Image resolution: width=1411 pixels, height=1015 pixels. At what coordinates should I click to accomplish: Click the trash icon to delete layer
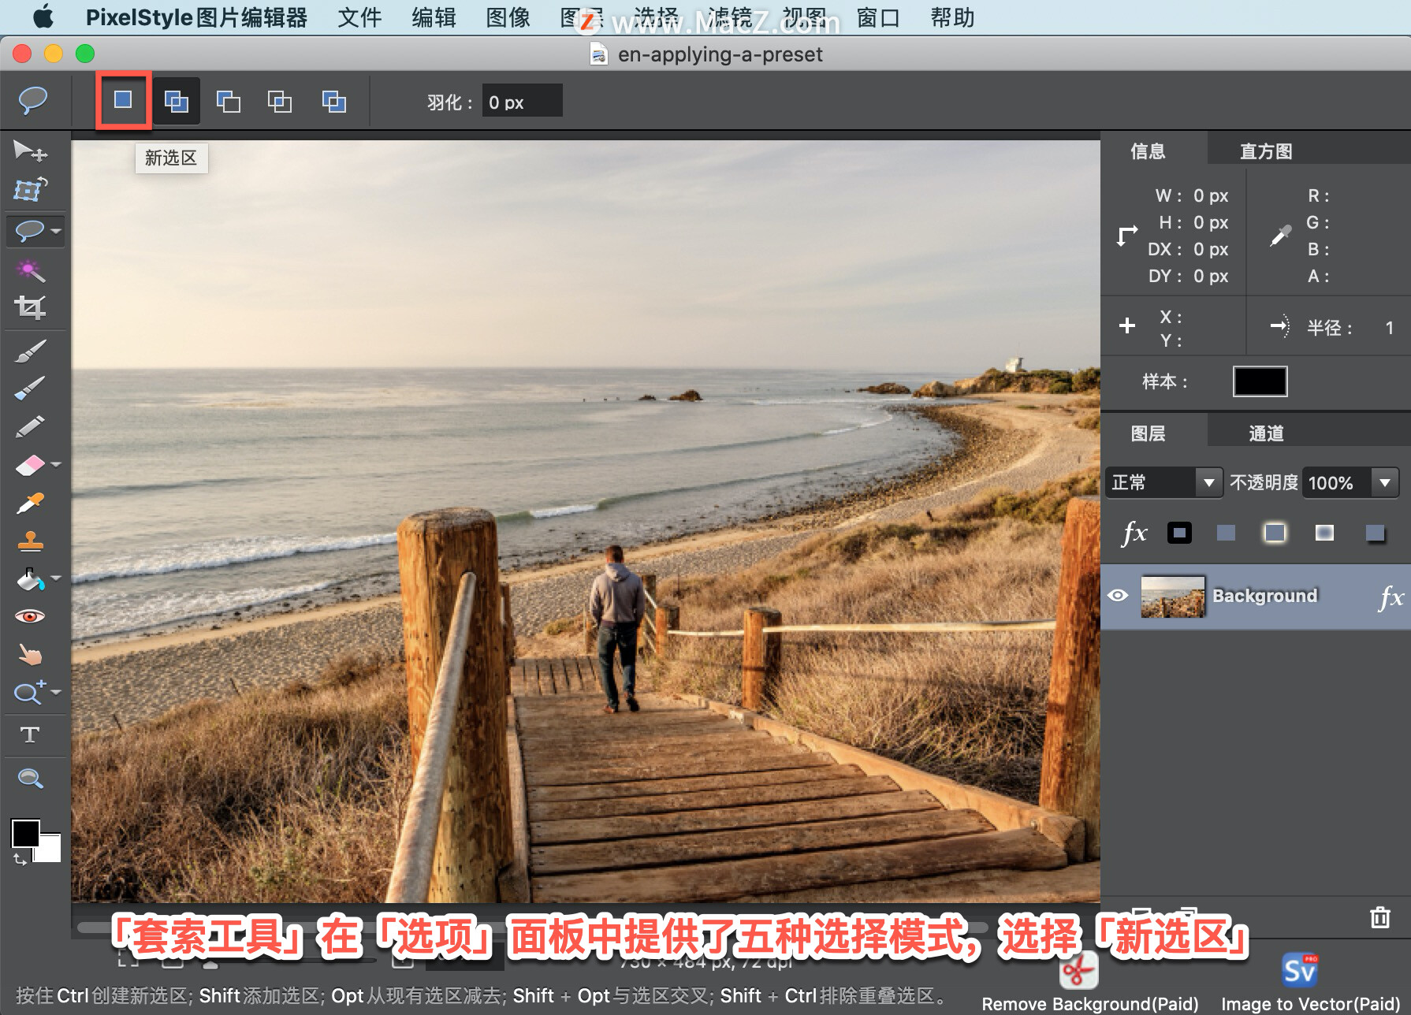click(x=1380, y=916)
